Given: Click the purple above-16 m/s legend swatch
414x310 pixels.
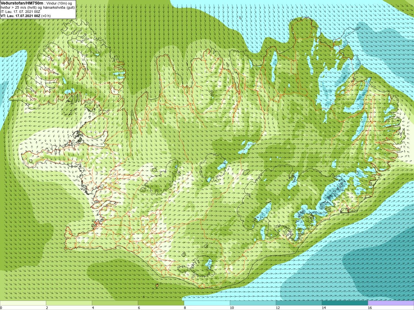Looking at the screenshot, I should 391,303.
